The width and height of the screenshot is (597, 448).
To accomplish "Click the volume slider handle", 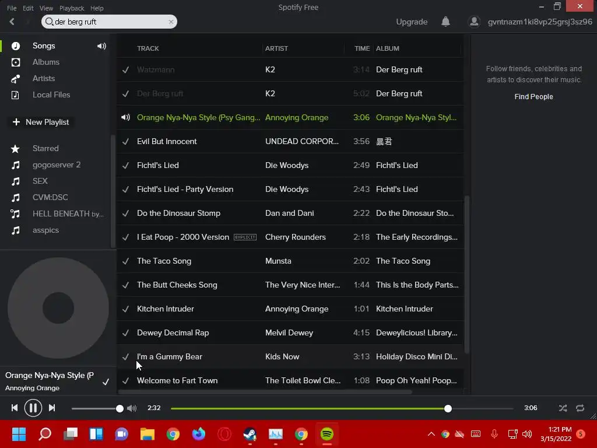I will point(120,409).
